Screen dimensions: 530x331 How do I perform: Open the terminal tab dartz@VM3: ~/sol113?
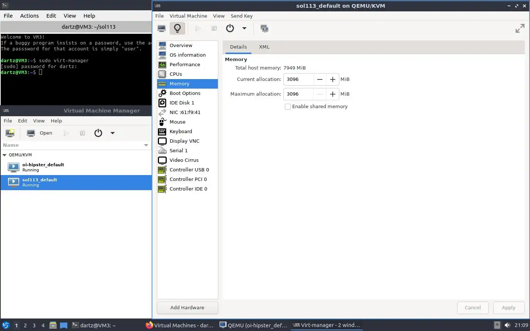coord(76,27)
